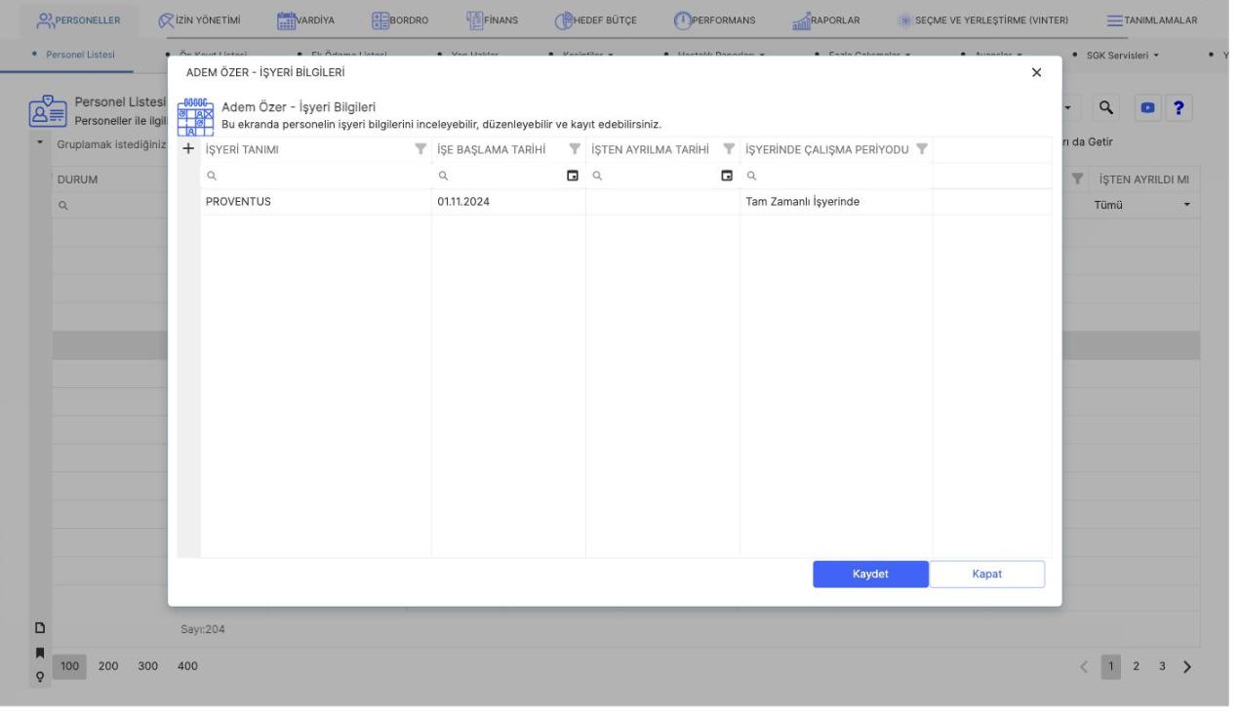Image resolution: width=1240 pixels, height=717 pixels.
Task: Save changes with the Kaydet button
Action: click(870, 575)
